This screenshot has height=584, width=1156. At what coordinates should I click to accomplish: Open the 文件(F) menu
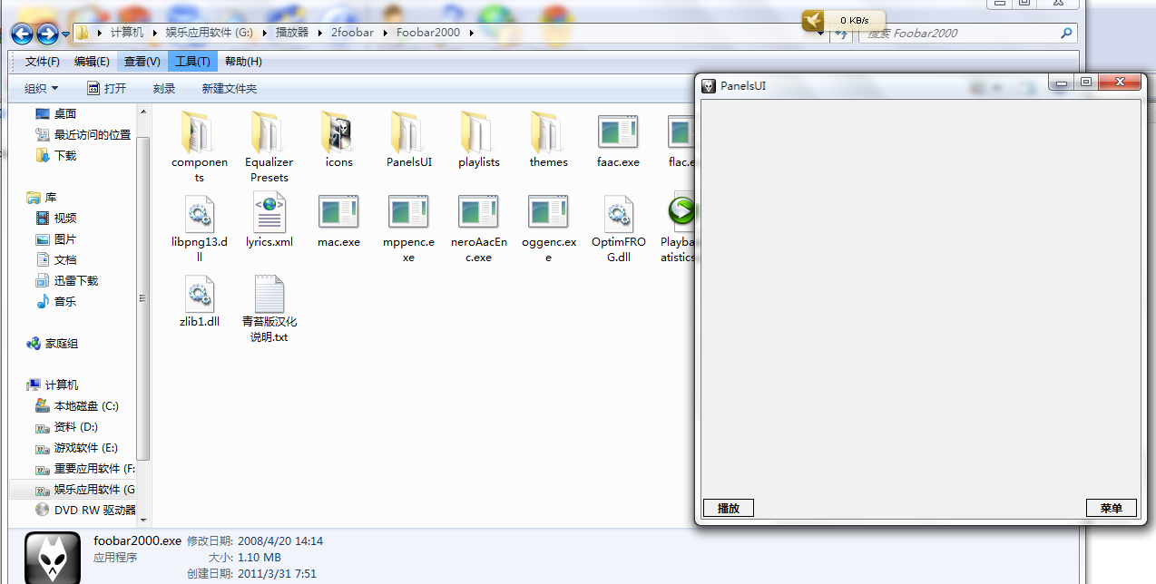click(x=43, y=62)
